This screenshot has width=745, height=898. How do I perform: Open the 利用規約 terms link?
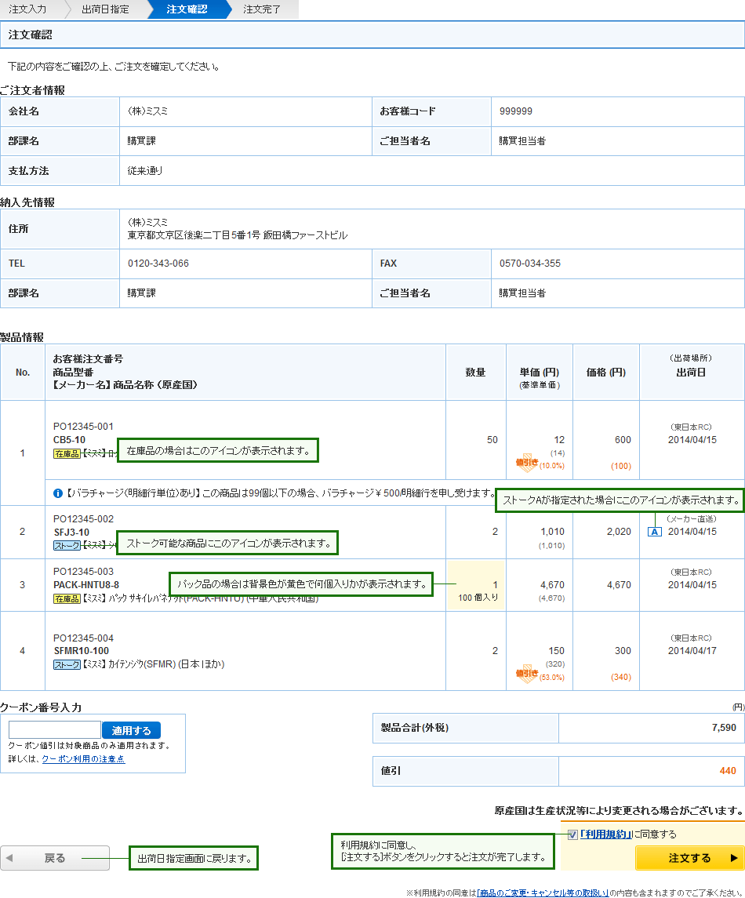(606, 834)
